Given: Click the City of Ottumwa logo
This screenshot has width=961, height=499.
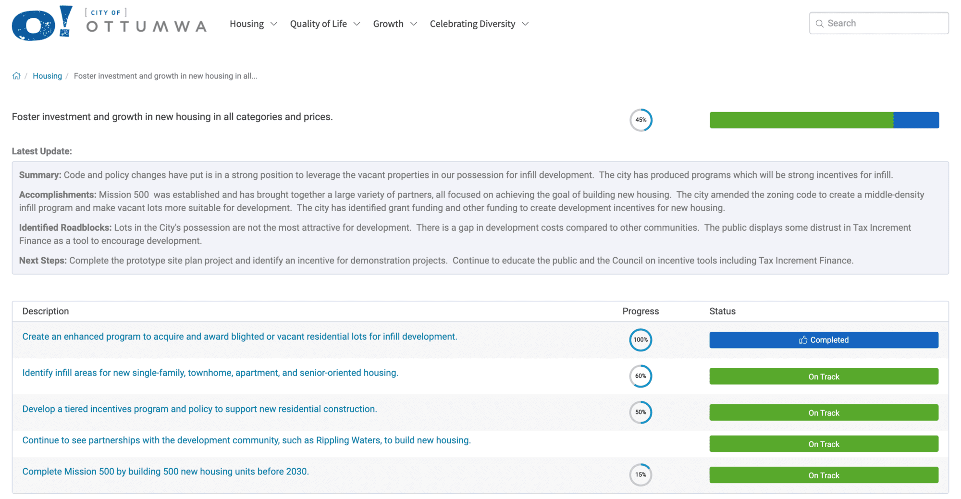Looking at the screenshot, I should 109,23.
